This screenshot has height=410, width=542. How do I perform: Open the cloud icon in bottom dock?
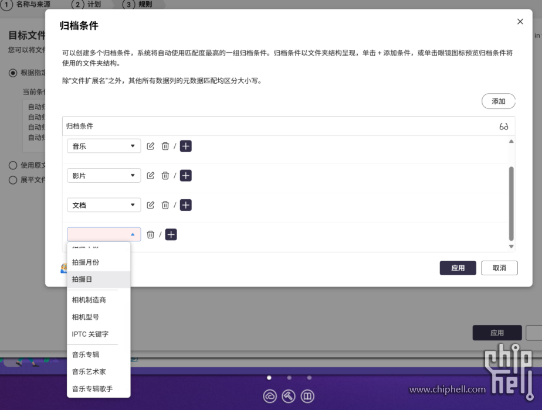pyautogui.click(x=270, y=396)
